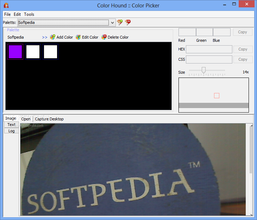The height and width of the screenshot is (220, 257).
Task: Switch to the Log tab
Action: tap(12, 131)
